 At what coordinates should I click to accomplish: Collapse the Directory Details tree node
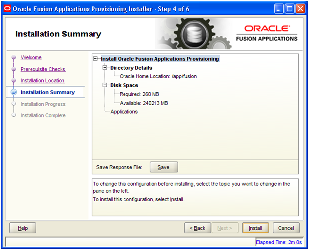tap(105, 68)
